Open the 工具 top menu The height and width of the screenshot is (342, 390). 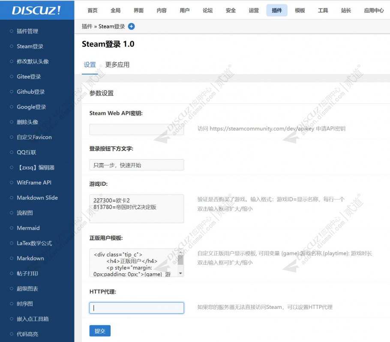(x=323, y=10)
